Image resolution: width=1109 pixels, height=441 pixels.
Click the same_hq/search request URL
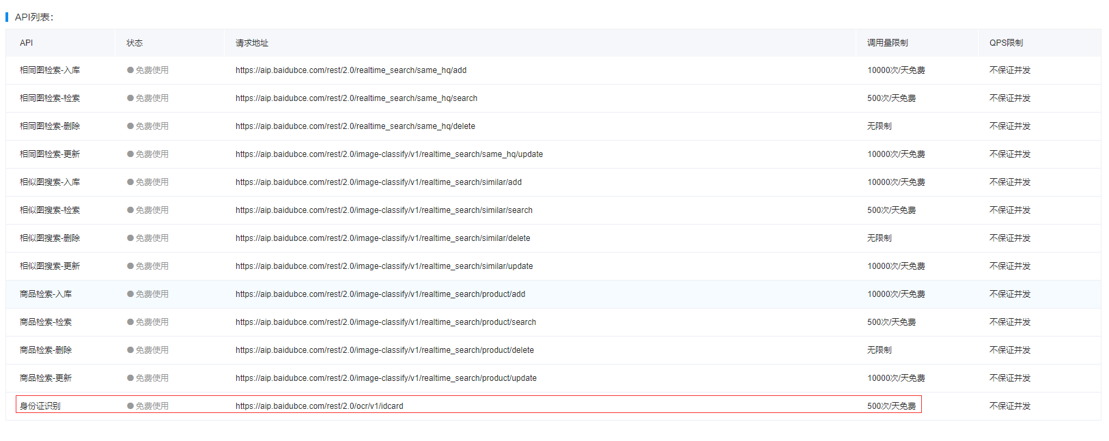click(x=356, y=98)
